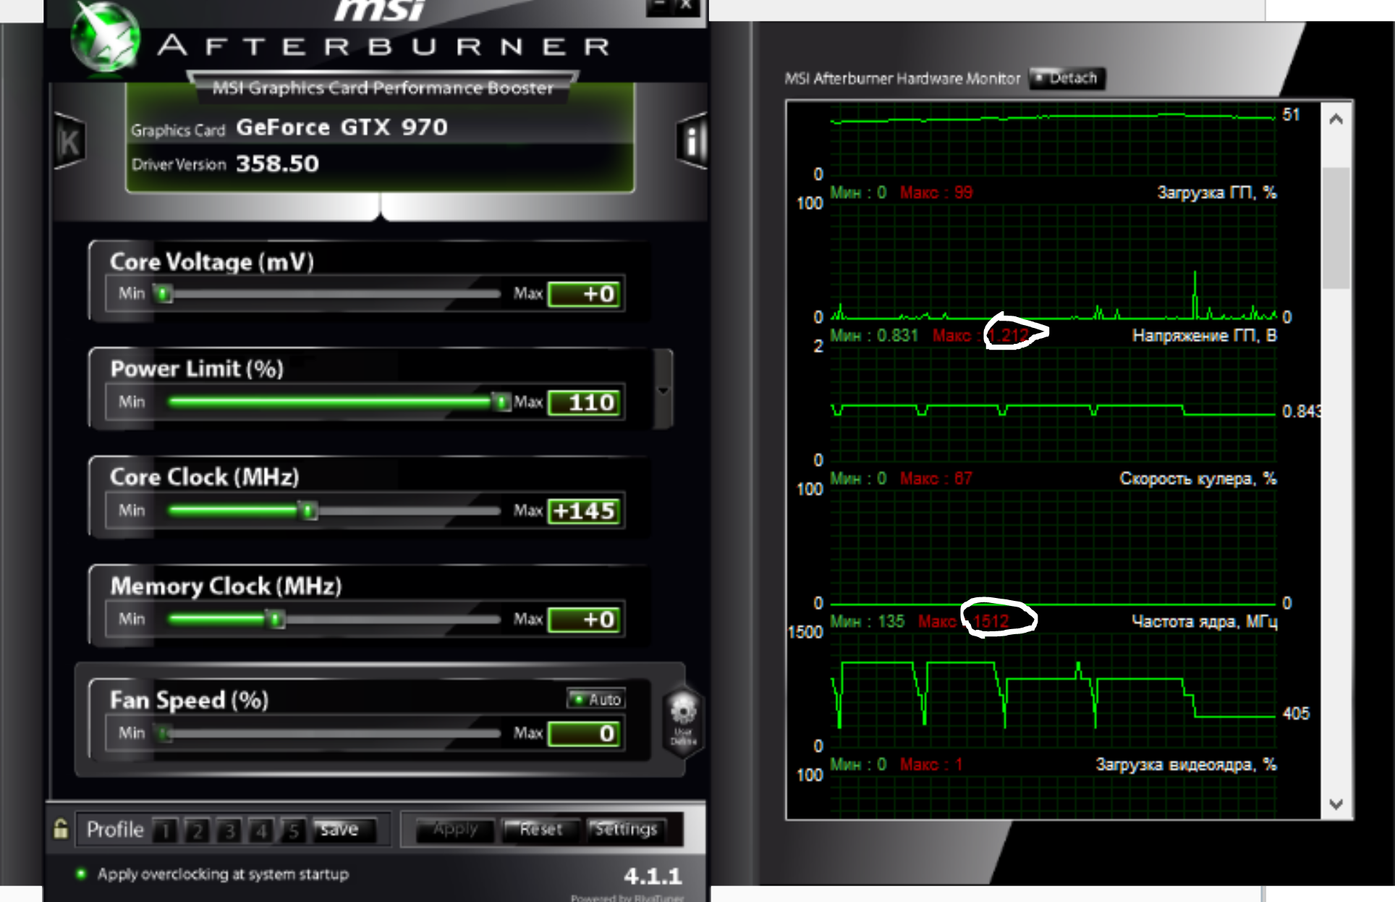This screenshot has width=1395, height=902.
Task: Select profile slot 1
Action: tap(166, 830)
